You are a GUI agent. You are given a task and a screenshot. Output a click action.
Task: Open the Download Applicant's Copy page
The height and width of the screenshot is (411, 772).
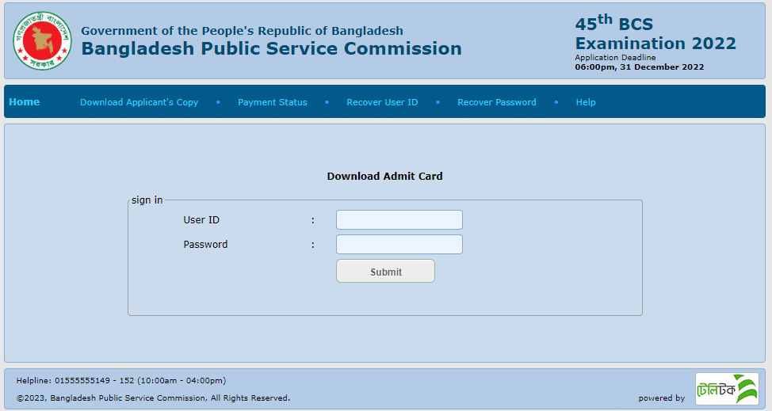click(139, 102)
